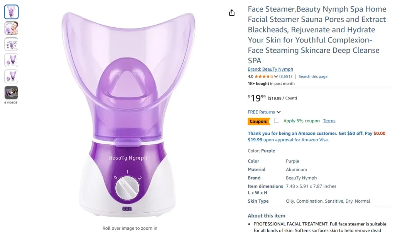Click the orange Coupon badge
This screenshot has width=395, height=232.
click(258, 121)
